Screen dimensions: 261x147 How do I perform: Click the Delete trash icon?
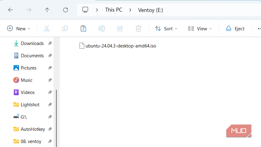[138, 28]
